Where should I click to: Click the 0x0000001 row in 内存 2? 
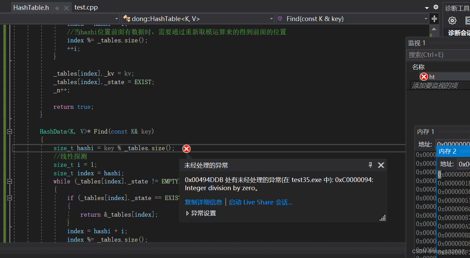(454, 183)
